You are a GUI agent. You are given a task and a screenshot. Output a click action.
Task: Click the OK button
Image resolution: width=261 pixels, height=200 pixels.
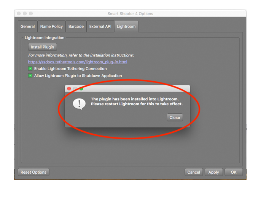234,172
